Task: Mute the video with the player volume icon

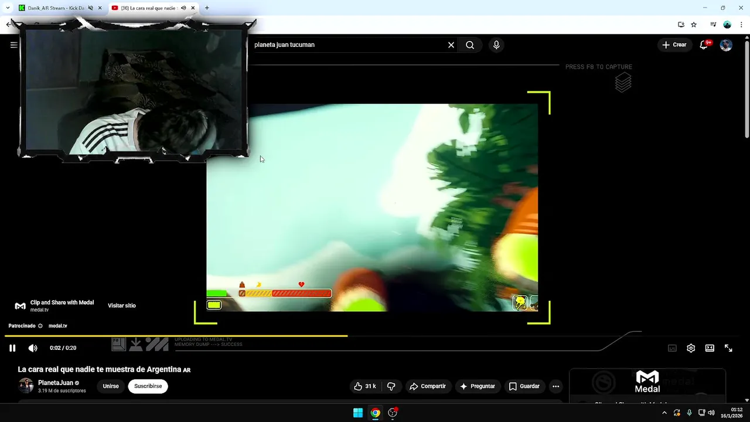Action: pyautogui.click(x=33, y=348)
